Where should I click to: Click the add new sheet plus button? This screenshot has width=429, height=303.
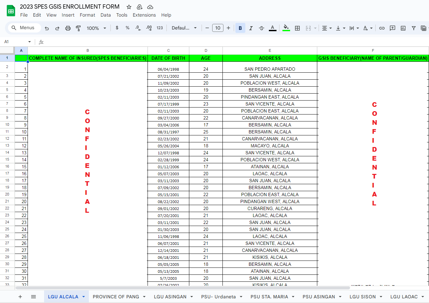pos(20,297)
